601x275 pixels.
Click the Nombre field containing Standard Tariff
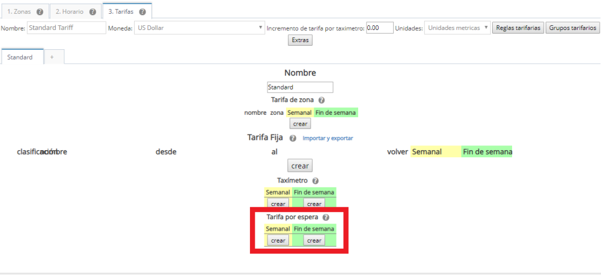(x=66, y=28)
